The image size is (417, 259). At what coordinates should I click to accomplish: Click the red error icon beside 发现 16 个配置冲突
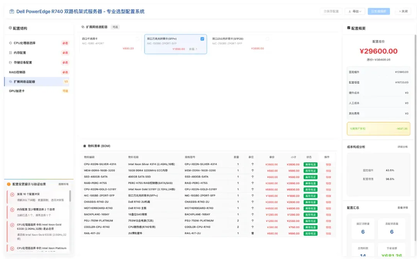(x=12, y=195)
